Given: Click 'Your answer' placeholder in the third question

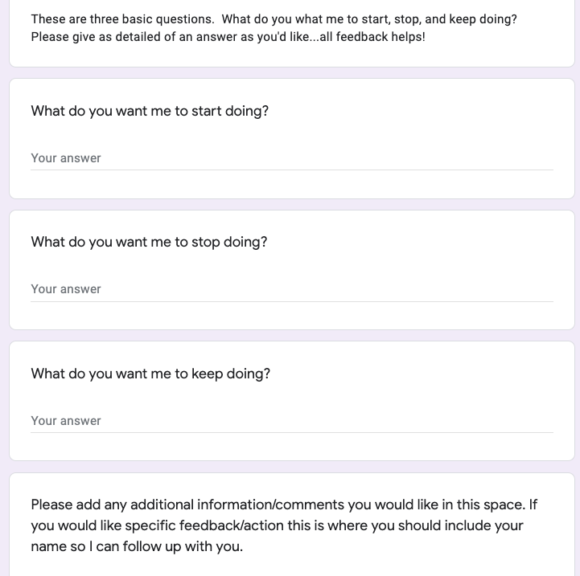Looking at the screenshot, I should click(66, 421).
